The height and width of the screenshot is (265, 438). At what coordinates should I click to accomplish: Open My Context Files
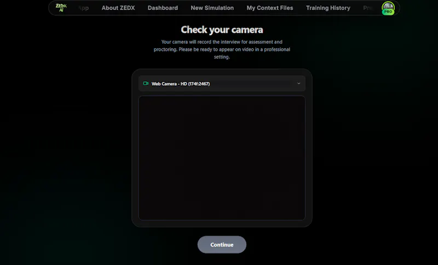[x=270, y=8]
